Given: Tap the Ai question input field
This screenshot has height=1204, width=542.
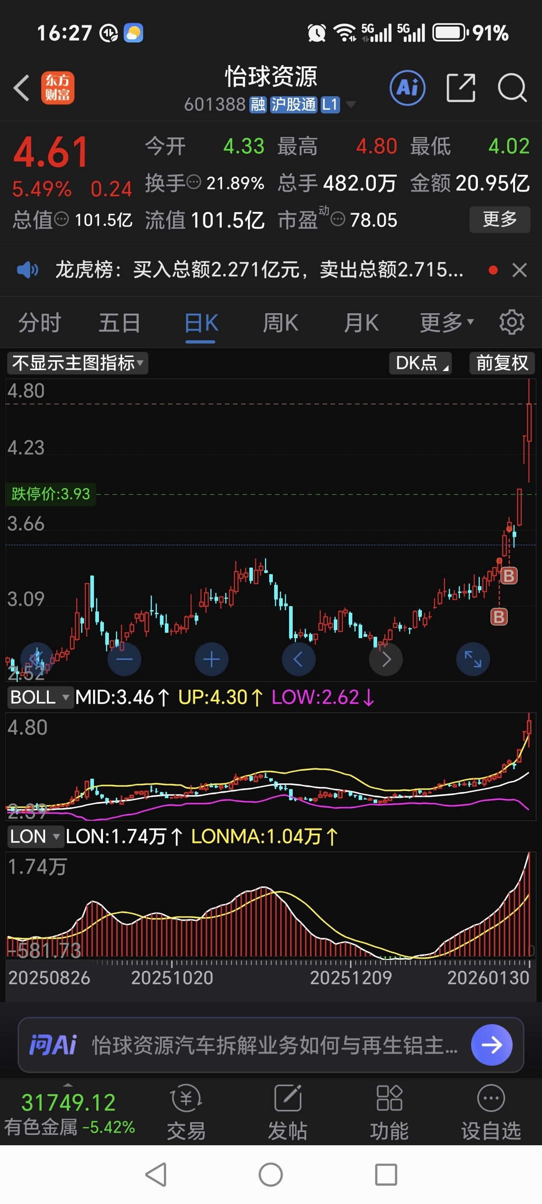Looking at the screenshot, I should tap(275, 1044).
